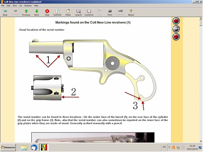Open the Previous topic with green up arrow
This screenshot has width=203, height=152.
point(26,12)
